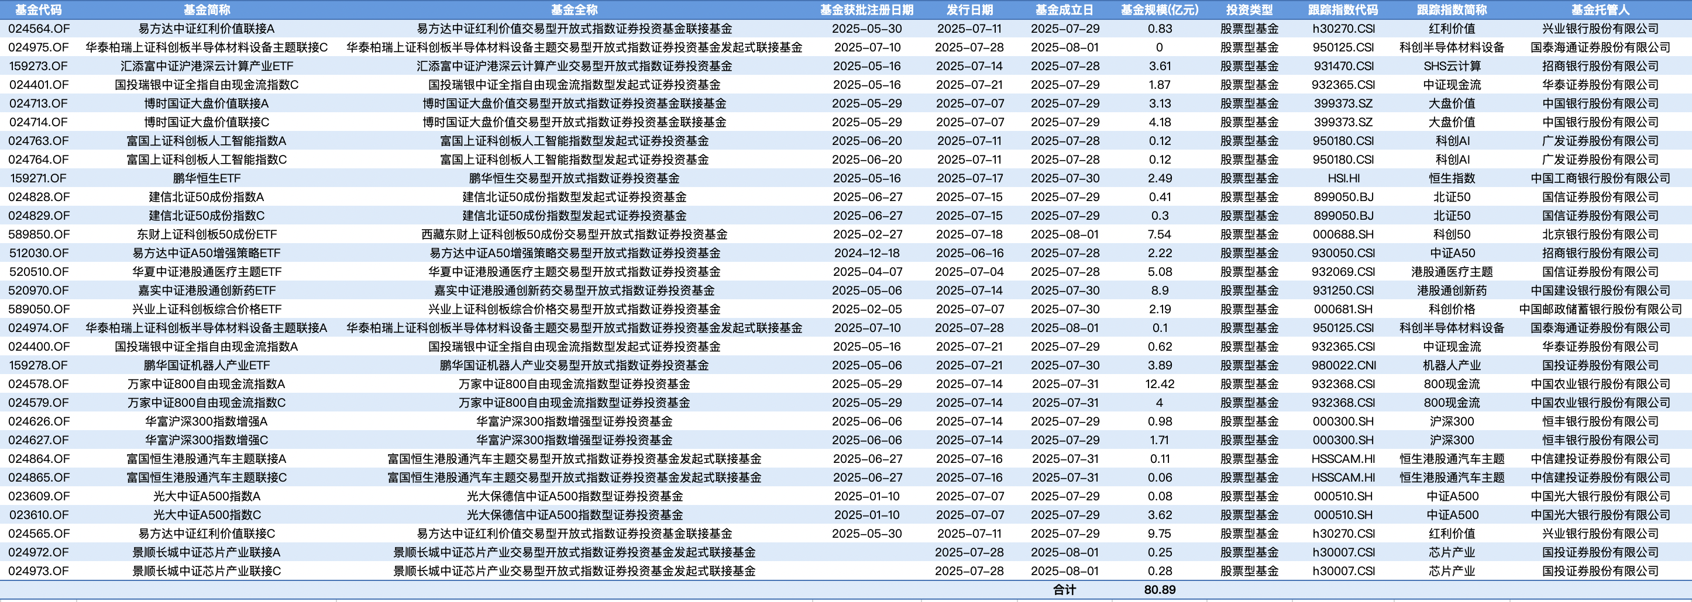Viewport: 1692px width, 602px height.
Task: Click the registration date 2024-12-18
Action: (867, 254)
